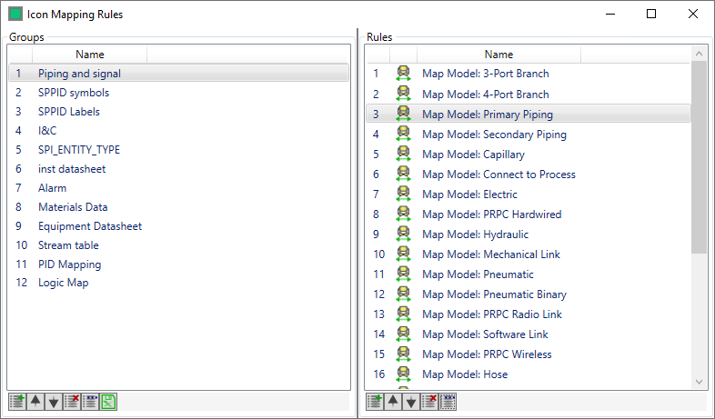
Task: Click the Map Model: Hydraulic rule icon
Action: tap(403, 234)
